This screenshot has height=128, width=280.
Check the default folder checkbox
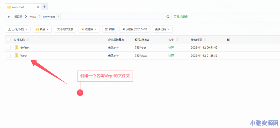9,48
